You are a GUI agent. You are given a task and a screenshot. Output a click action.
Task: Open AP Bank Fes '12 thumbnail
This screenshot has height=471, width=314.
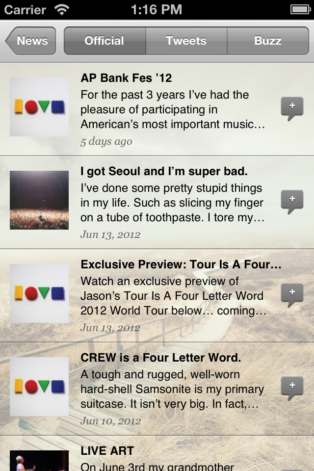[39, 107]
